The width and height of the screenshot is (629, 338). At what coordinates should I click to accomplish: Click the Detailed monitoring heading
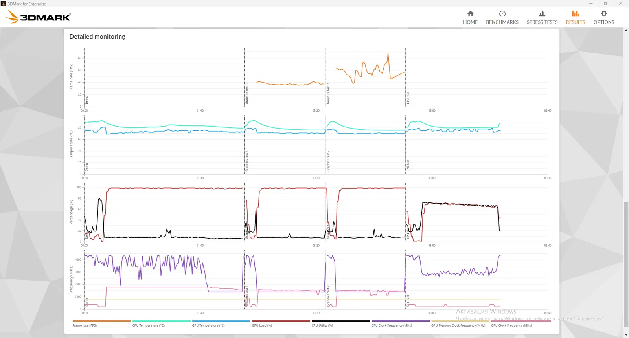[x=97, y=37]
